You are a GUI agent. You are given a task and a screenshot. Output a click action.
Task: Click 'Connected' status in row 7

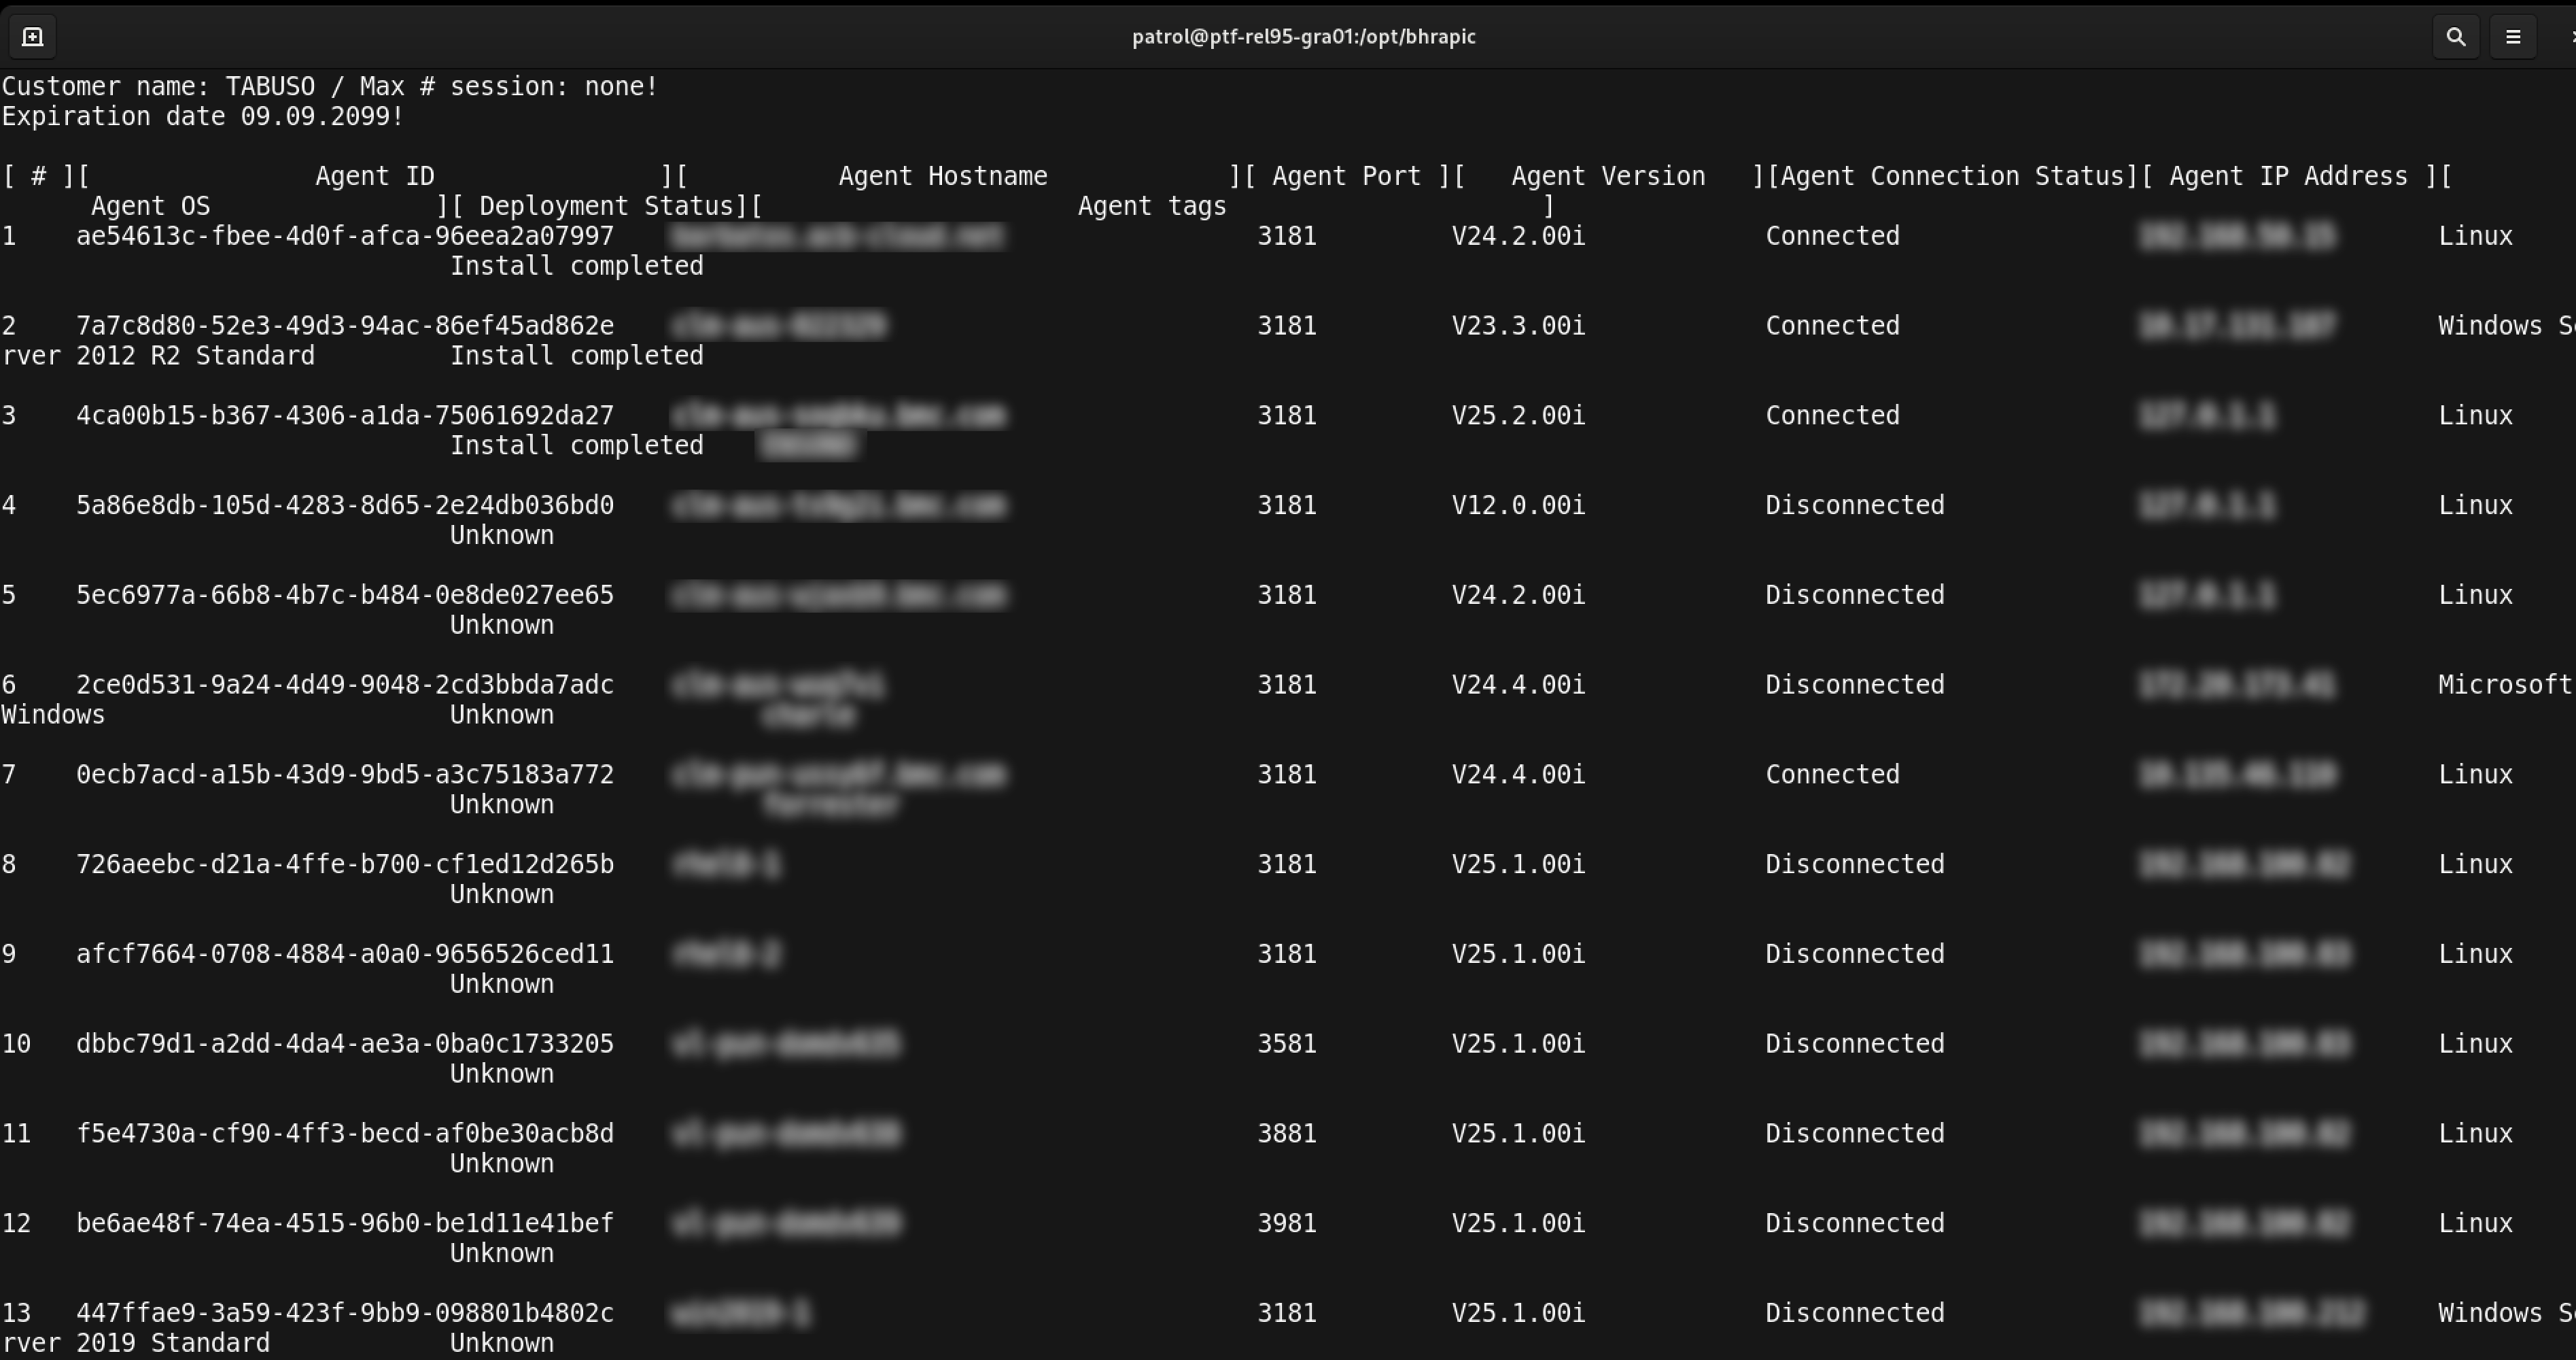[x=1831, y=775]
